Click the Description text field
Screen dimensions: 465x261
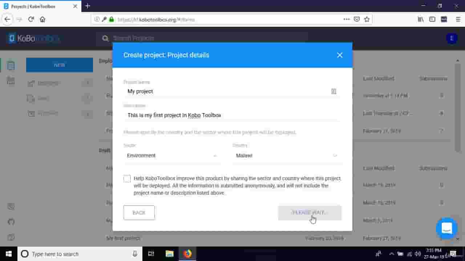pos(232,115)
